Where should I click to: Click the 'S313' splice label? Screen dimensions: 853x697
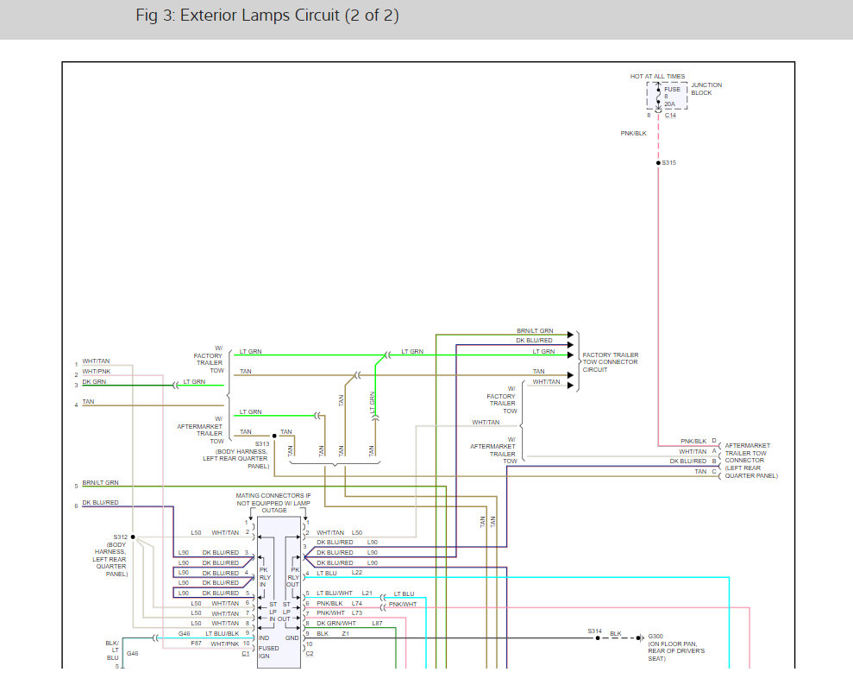261,444
